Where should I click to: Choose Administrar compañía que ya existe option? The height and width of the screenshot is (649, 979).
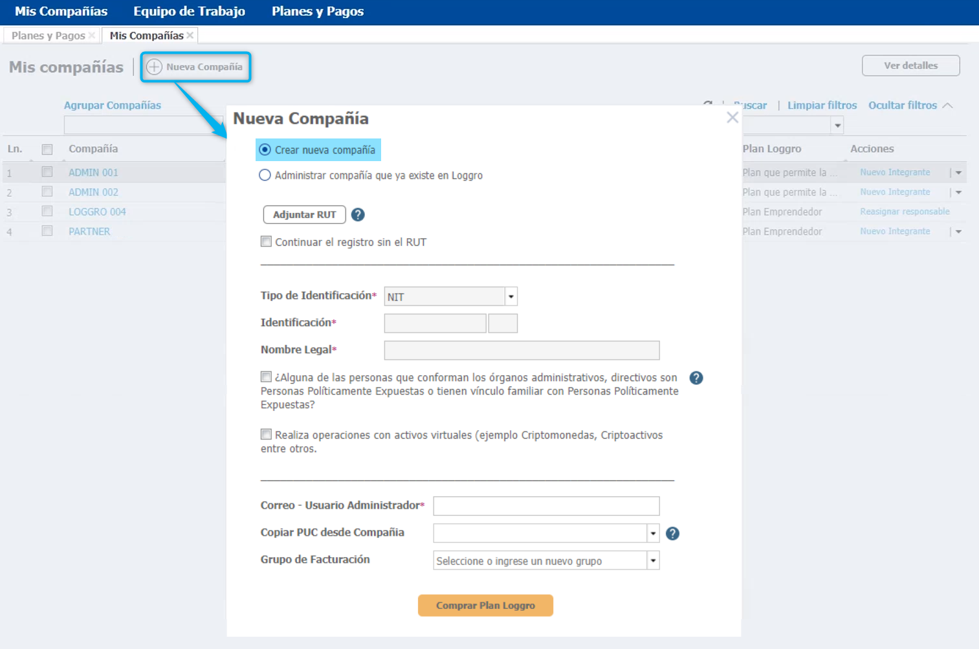pyautogui.click(x=265, y=175)
